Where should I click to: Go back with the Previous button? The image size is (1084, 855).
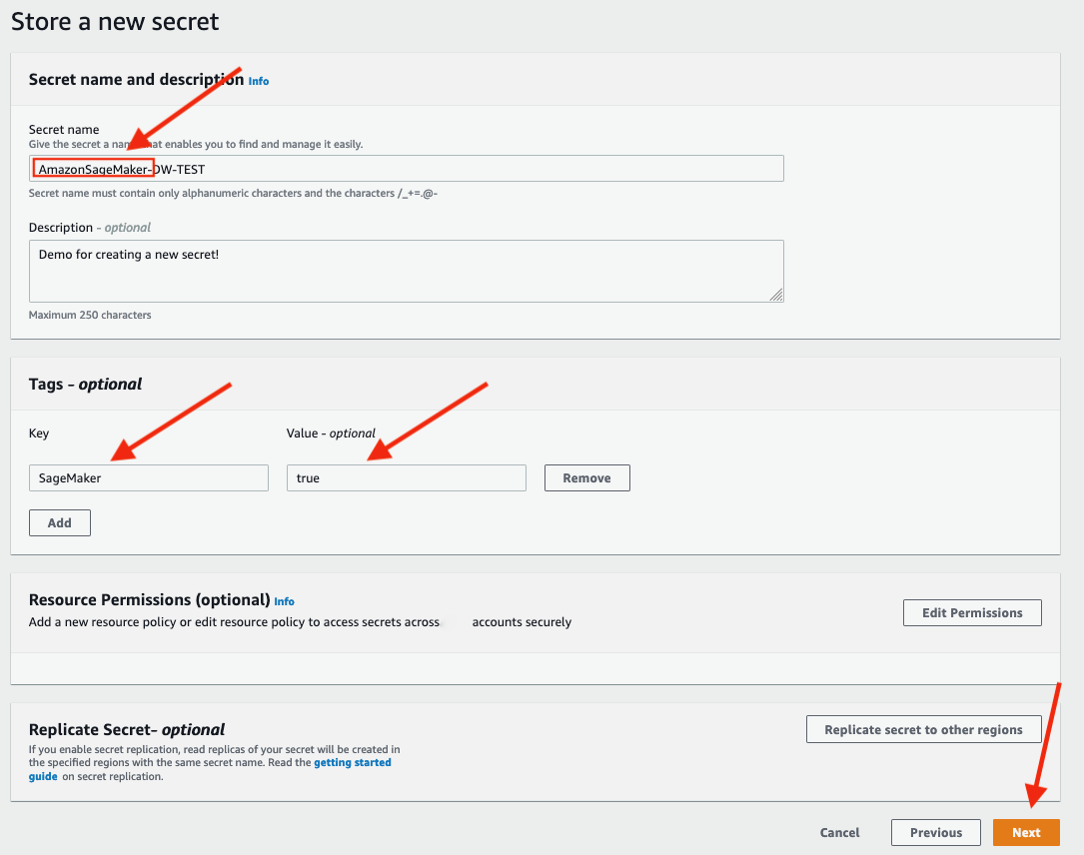pos(936,832)
